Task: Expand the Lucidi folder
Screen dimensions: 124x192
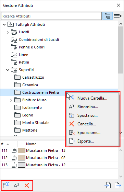Action: click(8, 32)
